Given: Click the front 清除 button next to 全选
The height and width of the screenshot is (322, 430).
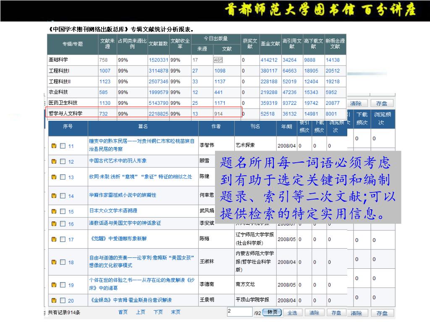Looking at the screenshot, I should point(314,313).
